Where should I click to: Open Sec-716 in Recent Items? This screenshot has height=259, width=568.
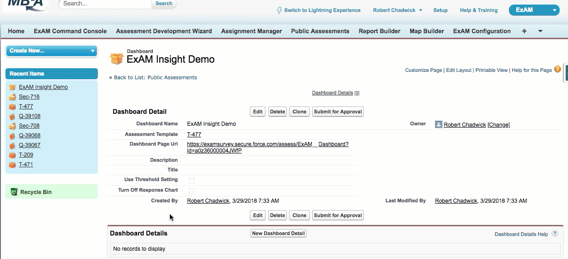pyautogui.click(x=29, y=97)
